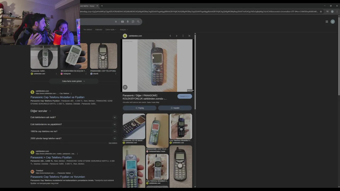
Task: Open 'Panasonic Cep Telefonu Modelleri ve Fiyatları' link
Action: click(57, 97)
